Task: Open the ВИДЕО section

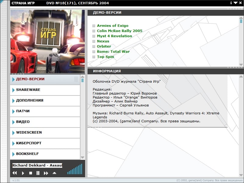Action: pos(45,122)
